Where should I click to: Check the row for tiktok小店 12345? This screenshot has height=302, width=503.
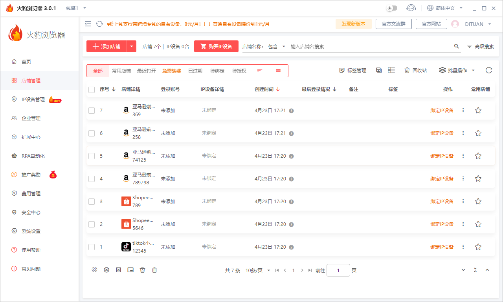tap(92, 247)
